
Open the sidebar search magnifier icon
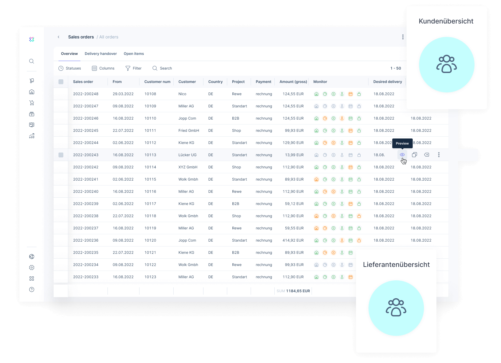coord(32,61)
